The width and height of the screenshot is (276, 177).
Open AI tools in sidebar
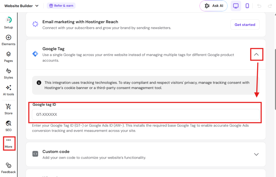(x=8, y=90)
